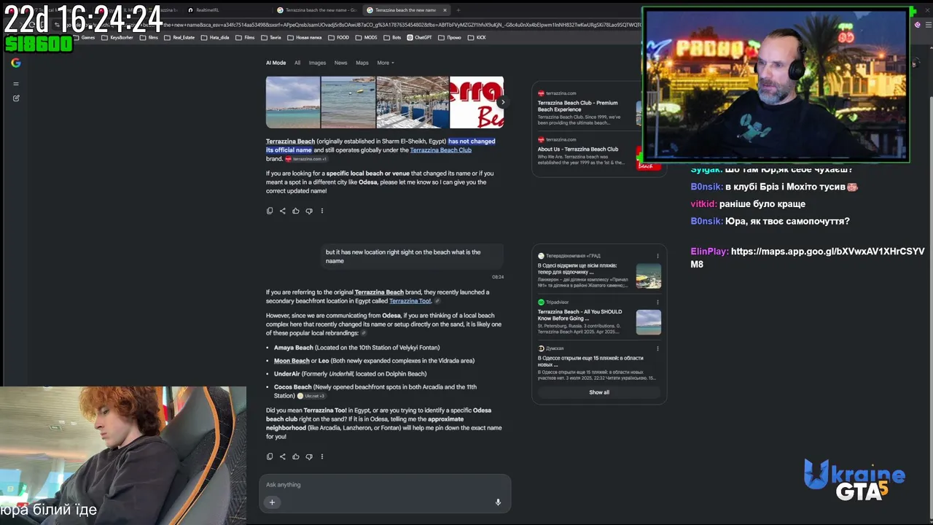Switch to the All results tab
The width and height of the screenshot is (933, 525).
pyautogui.click(x=297, y=63)
